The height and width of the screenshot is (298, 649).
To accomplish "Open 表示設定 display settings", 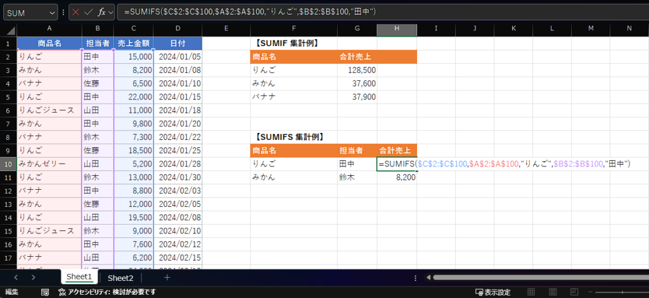I will point(492,292).
